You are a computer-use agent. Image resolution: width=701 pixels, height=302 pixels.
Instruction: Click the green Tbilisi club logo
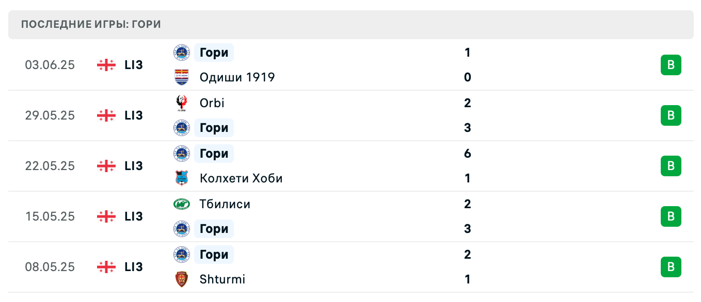point(181,204)
